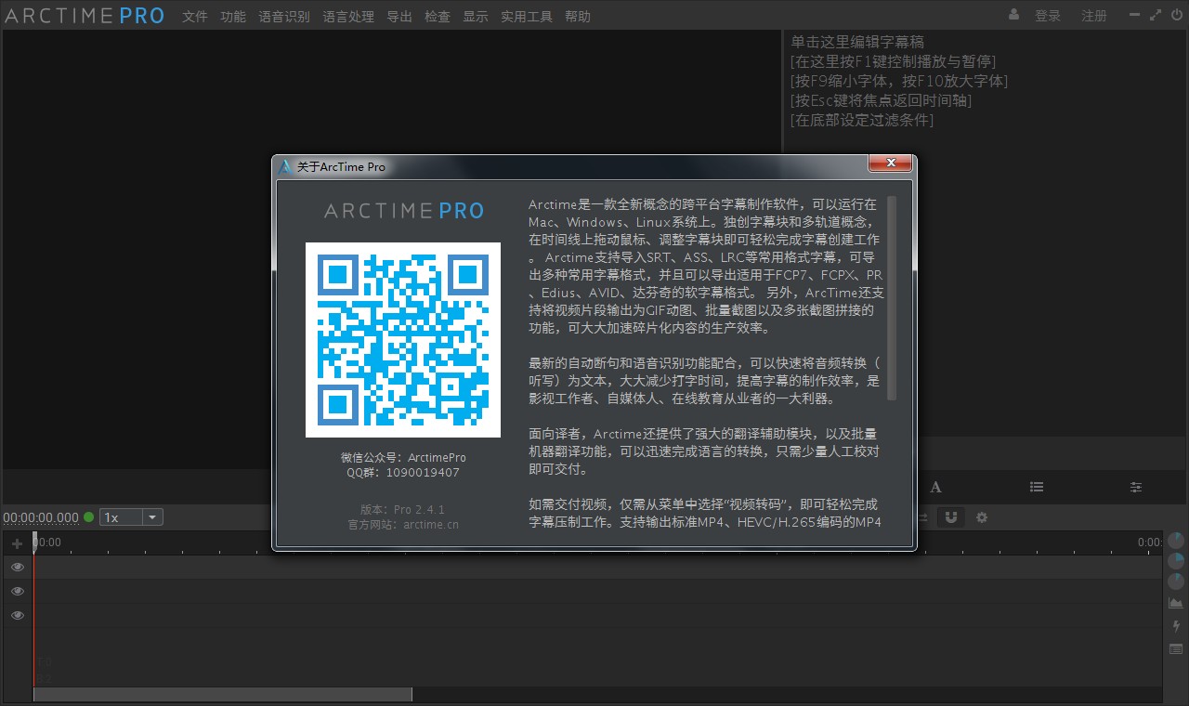The height and width of the screenshot is (706, 1189).
Task: Toggle visibility of the third timeline track
Action: (17, 615)
